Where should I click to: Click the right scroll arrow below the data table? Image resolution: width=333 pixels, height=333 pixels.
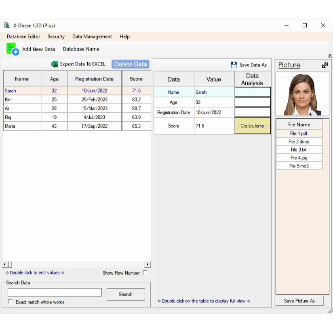tap(147, 263)
